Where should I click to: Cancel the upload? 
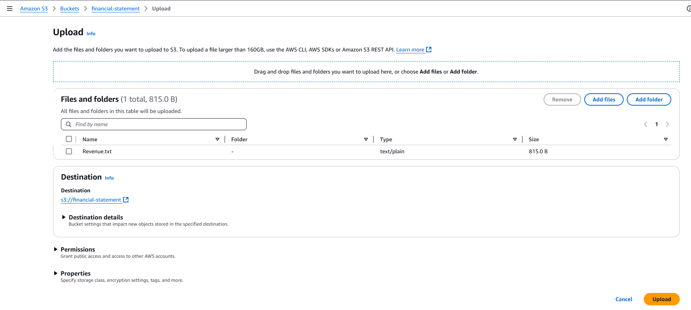pyautogui.click(x=624, y=299)
